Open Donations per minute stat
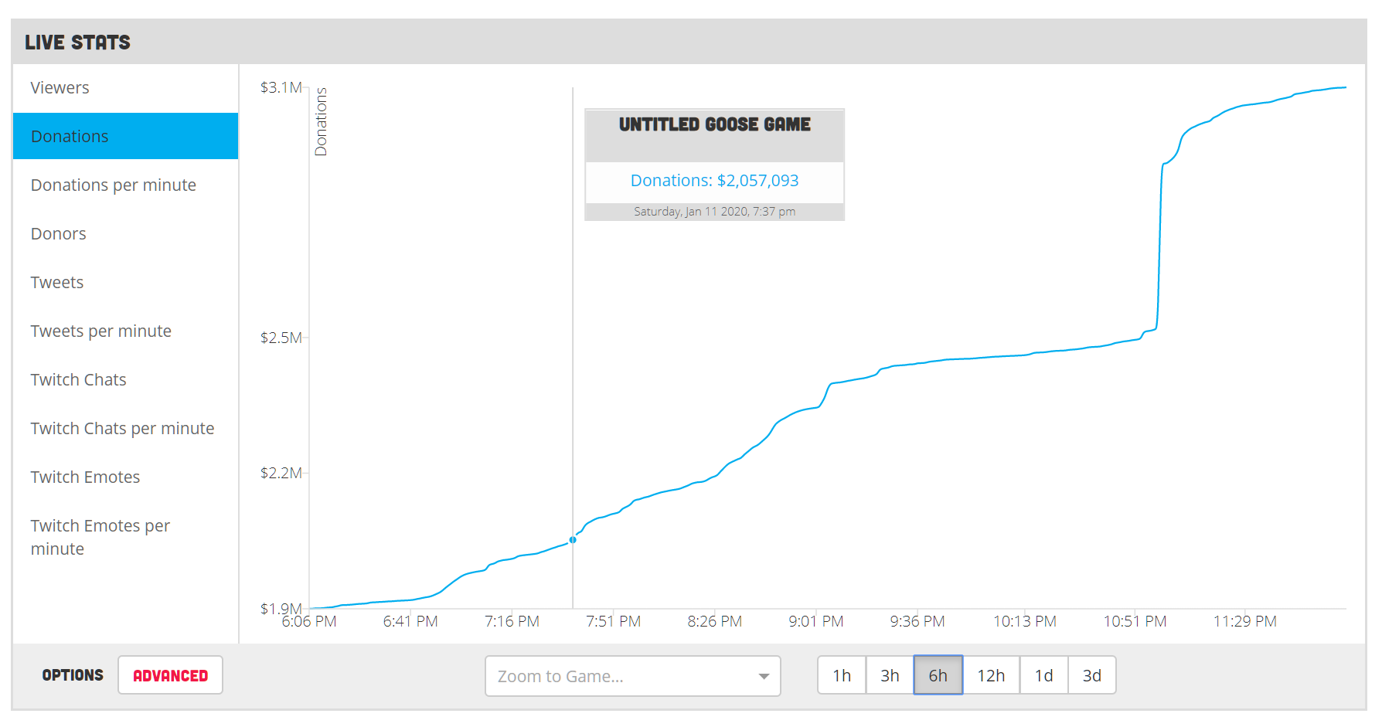 (125, 185)
